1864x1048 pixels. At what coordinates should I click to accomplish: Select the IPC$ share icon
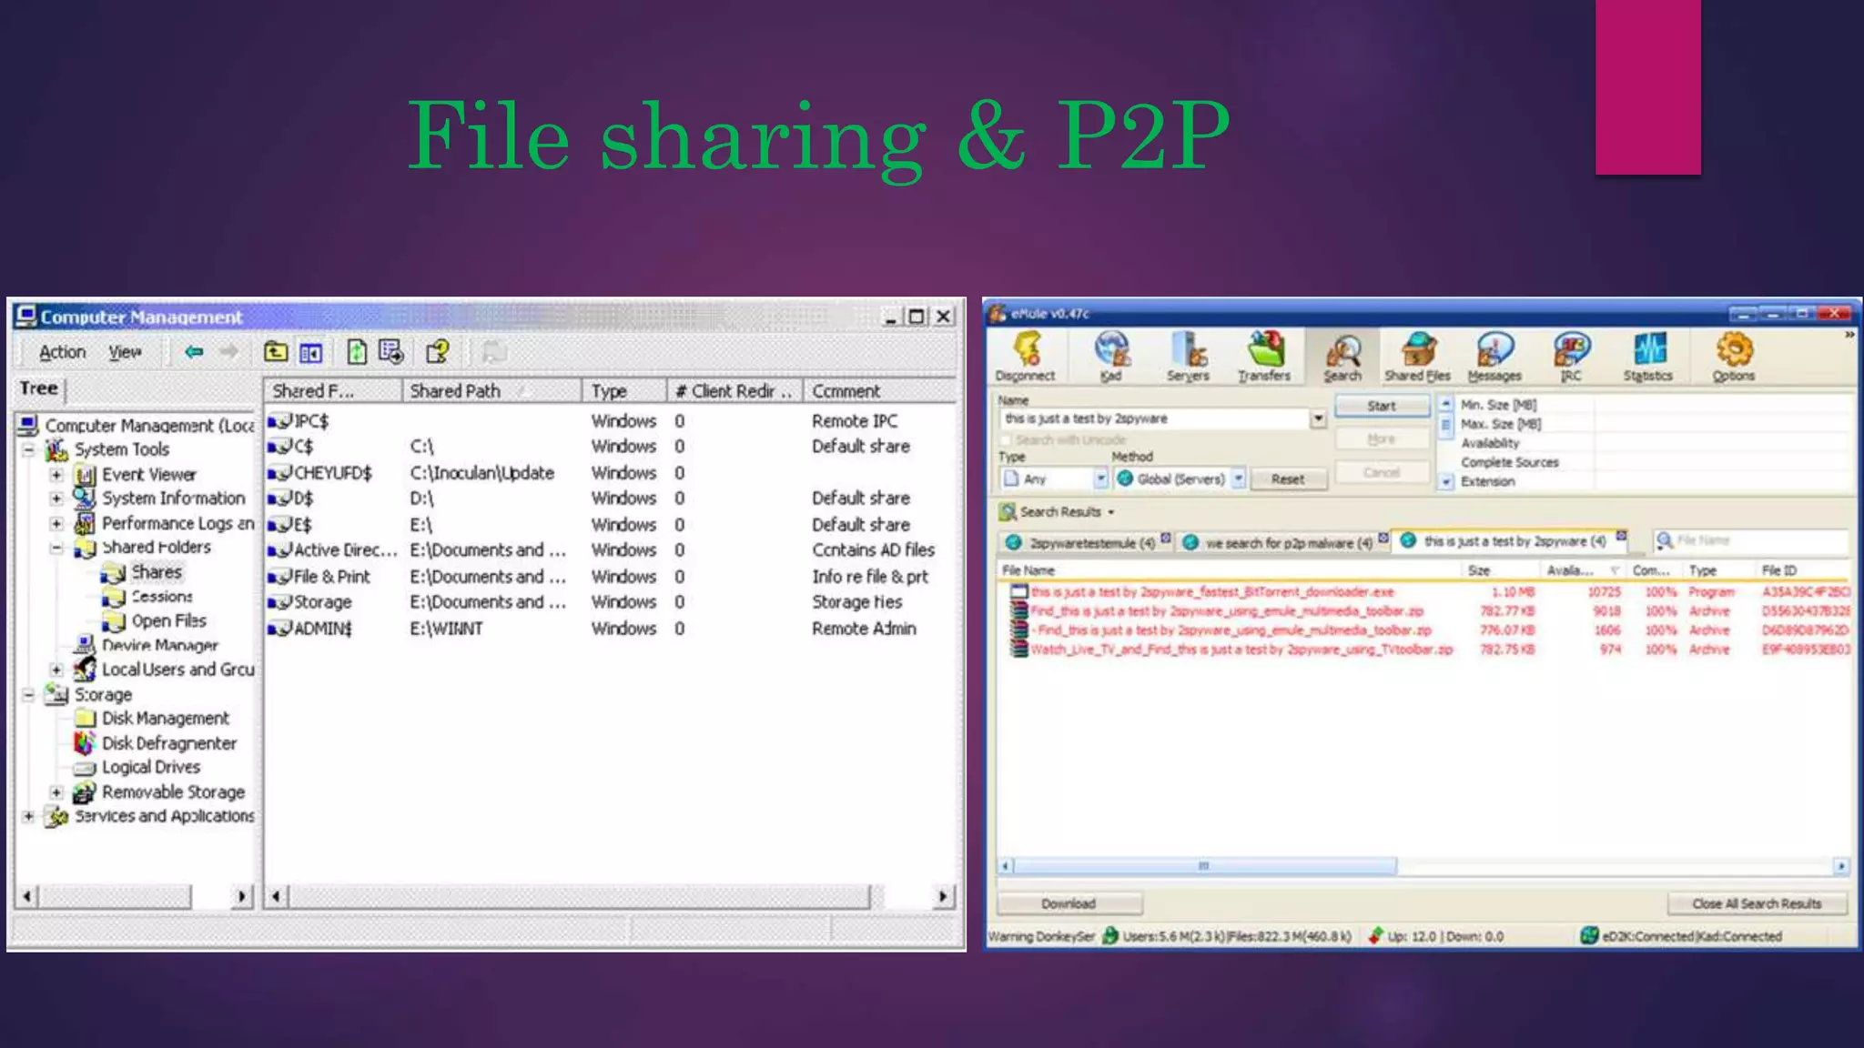279,421
